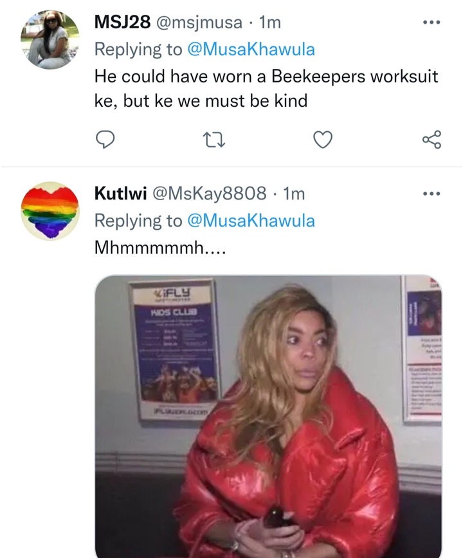The width and height of the screenshot is (463, 558).
Task: Open 'Replying to' line under MSJ28
Action: pos(204,50)
